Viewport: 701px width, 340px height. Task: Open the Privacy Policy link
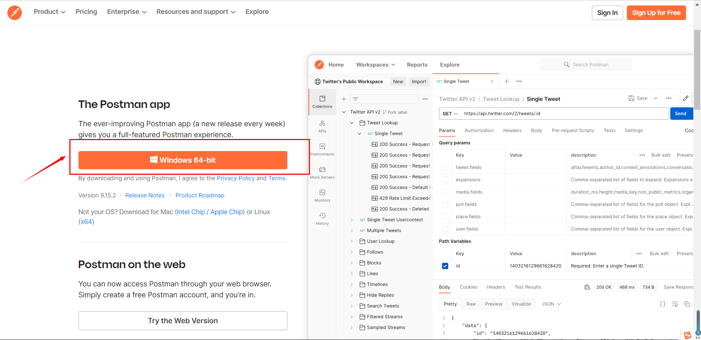236,178
